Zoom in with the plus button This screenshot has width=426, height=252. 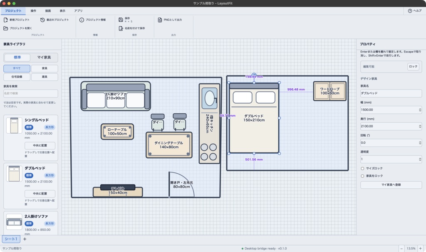point(420,249)
